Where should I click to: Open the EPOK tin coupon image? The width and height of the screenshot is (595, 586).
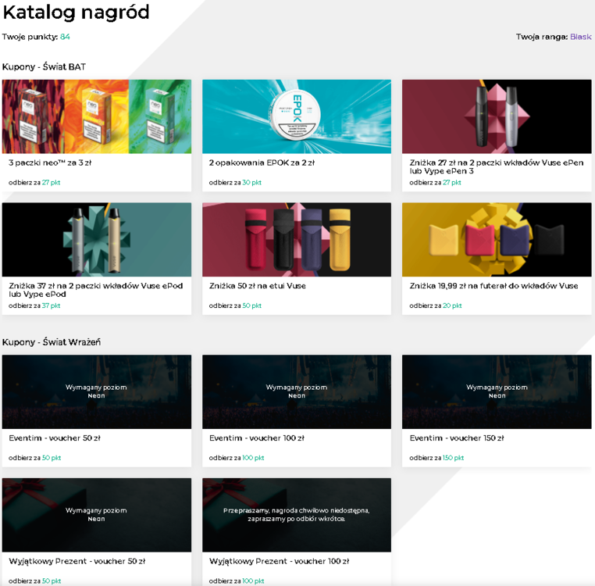click(x=297, y=116)
